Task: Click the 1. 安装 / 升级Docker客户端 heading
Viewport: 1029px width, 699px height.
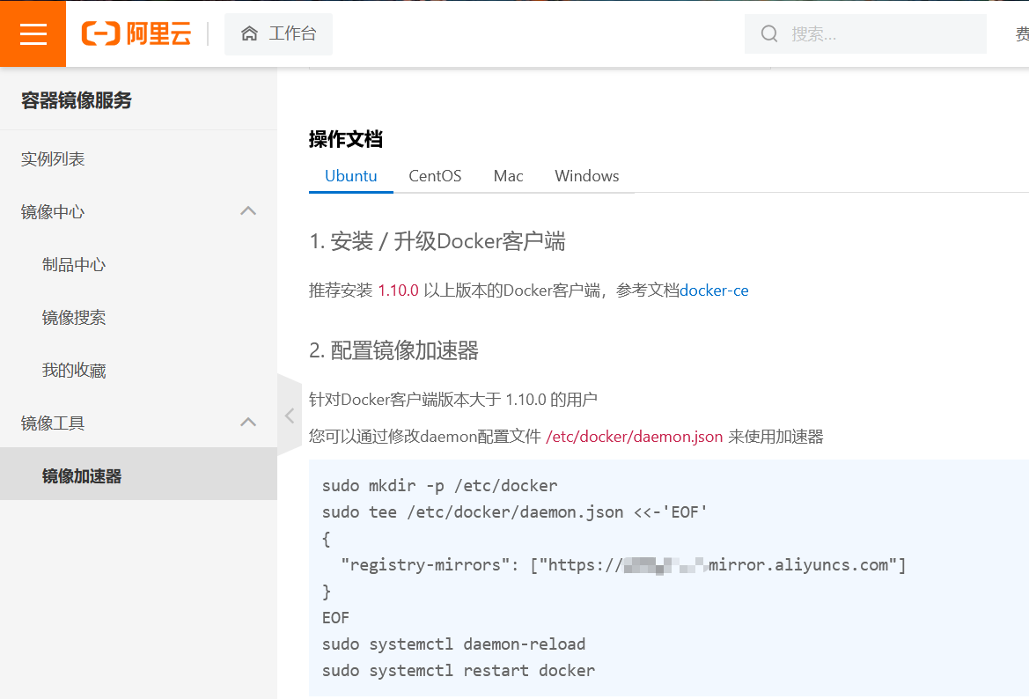Action: point(437,241)
